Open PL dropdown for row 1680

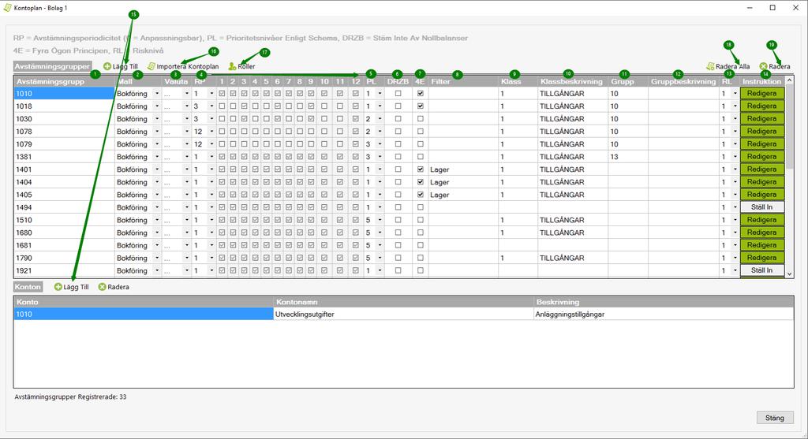[x=380, y=233]
